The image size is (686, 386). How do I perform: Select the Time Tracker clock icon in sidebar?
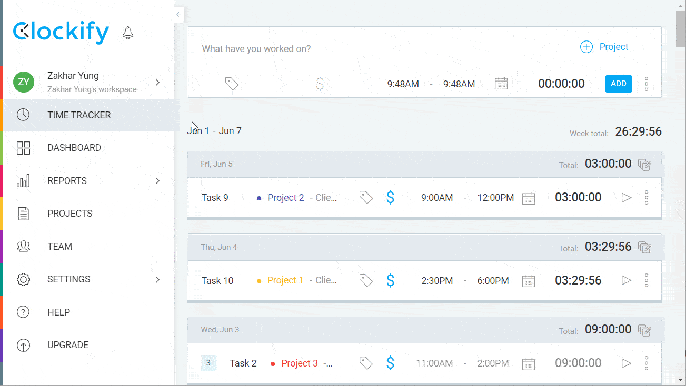click(x=23, y=115)
